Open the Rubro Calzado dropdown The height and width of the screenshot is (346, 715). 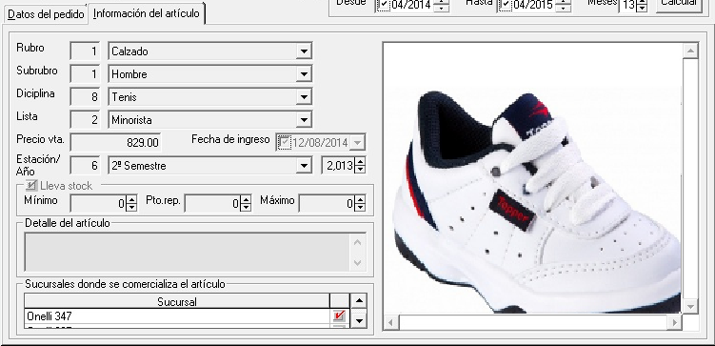[304, 51]
